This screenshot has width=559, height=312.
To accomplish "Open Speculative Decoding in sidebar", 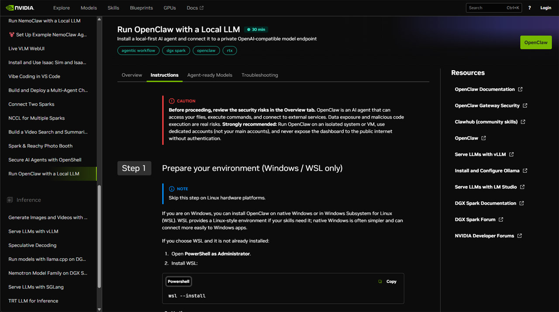I will coord(32,245).
